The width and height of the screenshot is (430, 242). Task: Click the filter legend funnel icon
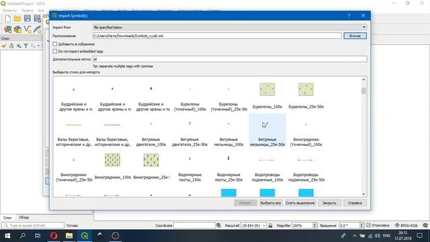(26, 46)
